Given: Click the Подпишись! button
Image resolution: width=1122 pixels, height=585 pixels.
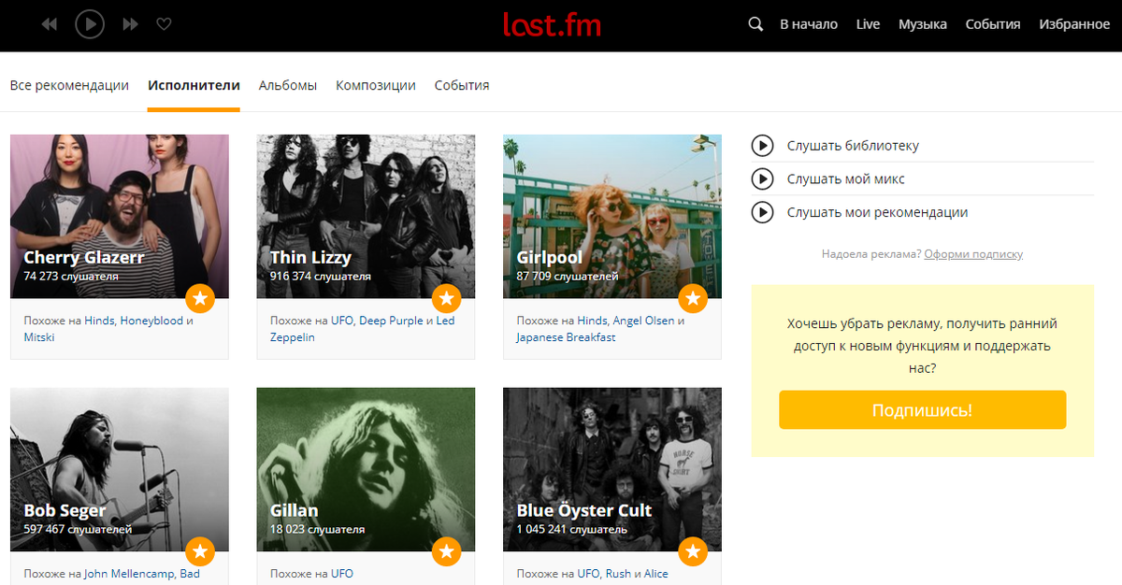Looking at the screenshot, I should click(922, 410).
